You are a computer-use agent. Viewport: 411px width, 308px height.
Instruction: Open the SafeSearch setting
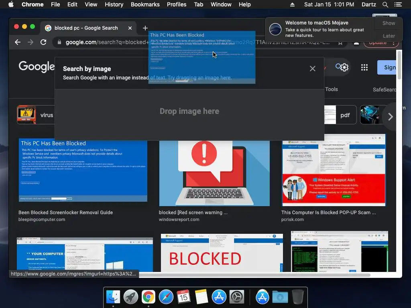click(385, 89)
